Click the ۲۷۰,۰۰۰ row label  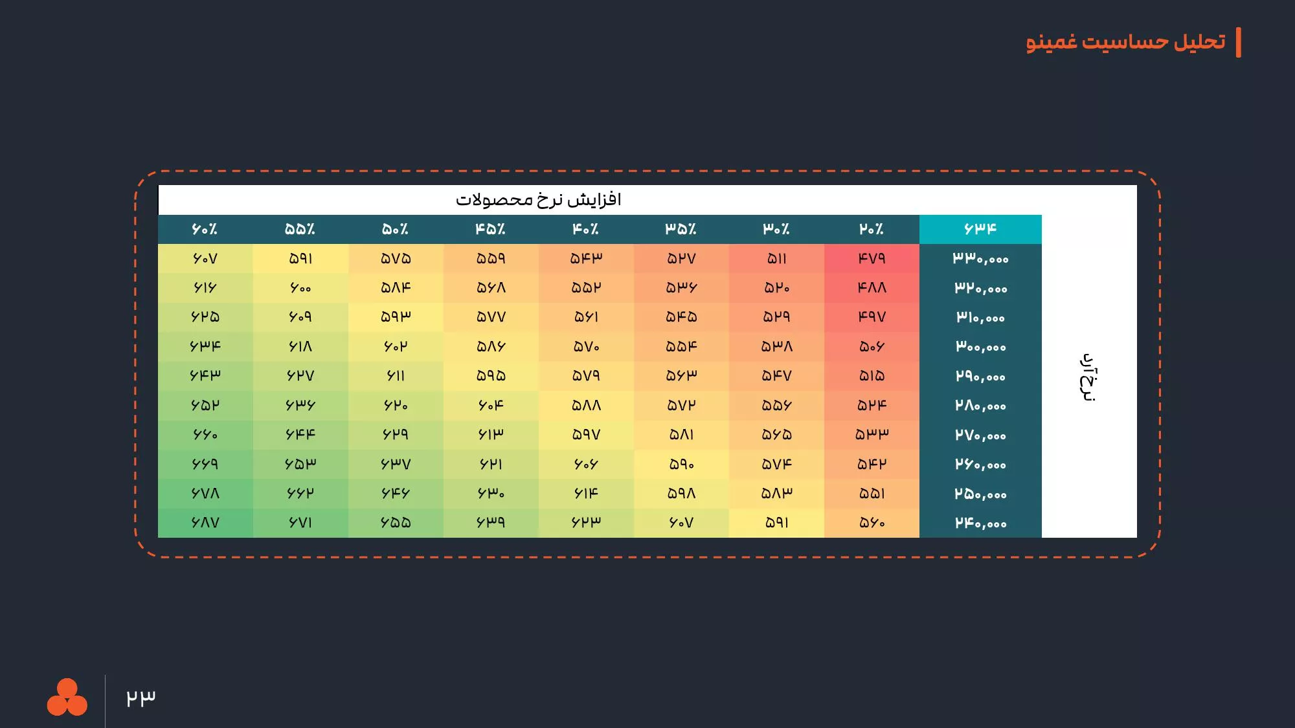tap(980, 435)
